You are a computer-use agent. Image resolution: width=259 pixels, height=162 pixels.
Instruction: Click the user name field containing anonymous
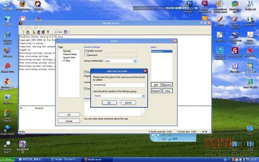tap(119, 85)
